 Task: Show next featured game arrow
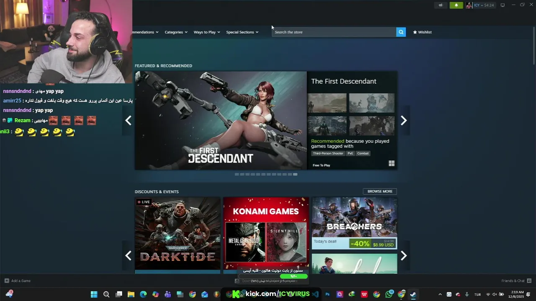click(x=404, y=120)
